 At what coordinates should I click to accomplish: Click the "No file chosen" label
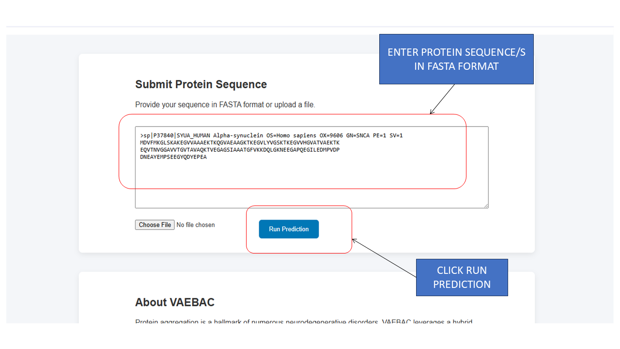pos(196,225)
